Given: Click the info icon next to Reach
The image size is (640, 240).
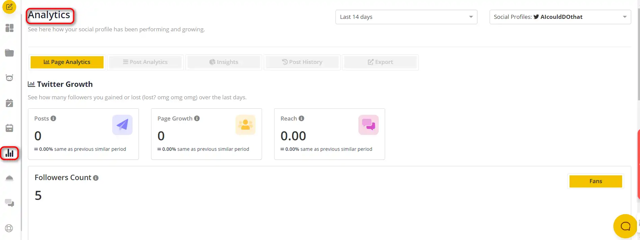Looking at the screenshot, I should tap(301, 118).
